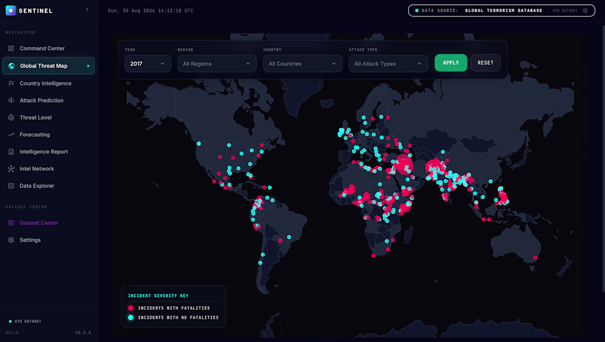Click the Country Intelligence flag icon
The image size is (605, 342).
11,83
